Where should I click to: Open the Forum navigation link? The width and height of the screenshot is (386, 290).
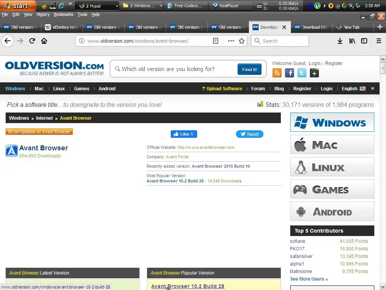[x=258, y=88]
